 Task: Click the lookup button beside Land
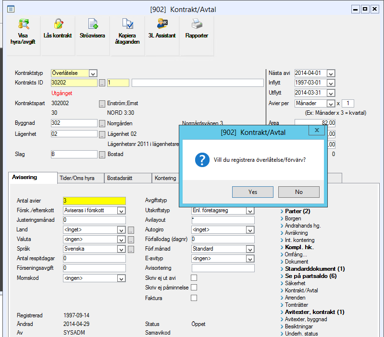[131, 230]
